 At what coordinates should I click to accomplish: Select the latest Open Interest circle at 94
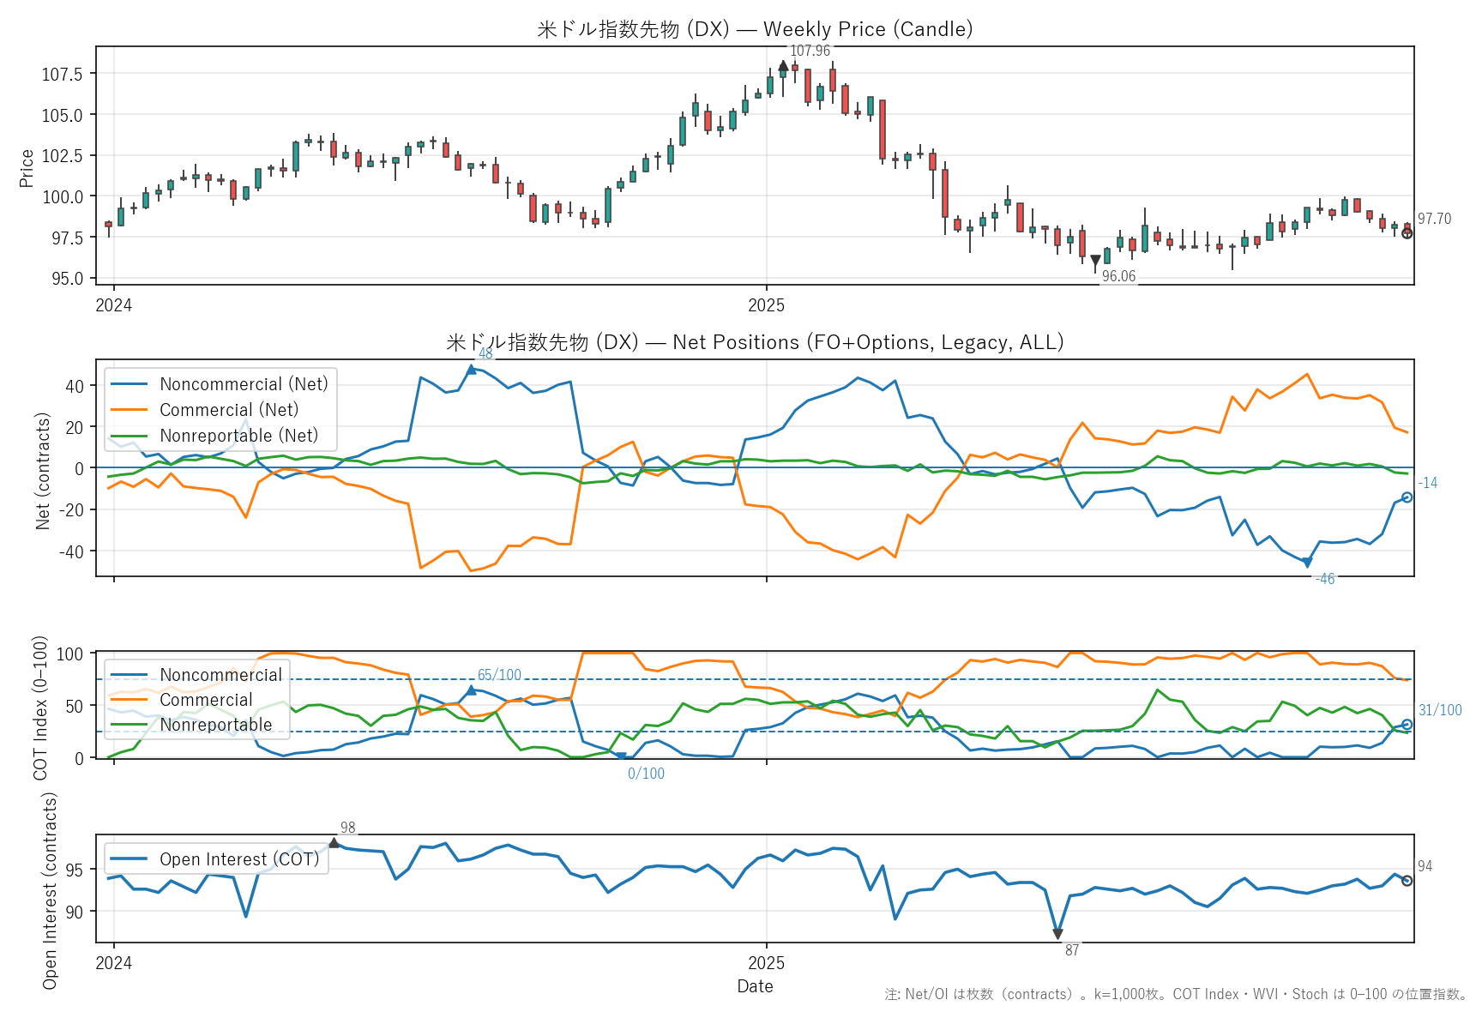coord(1407,881)
